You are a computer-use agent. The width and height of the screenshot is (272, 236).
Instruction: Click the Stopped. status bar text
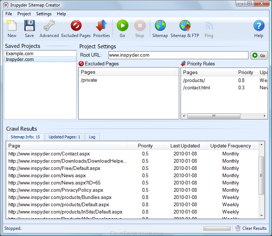point(13,228)
